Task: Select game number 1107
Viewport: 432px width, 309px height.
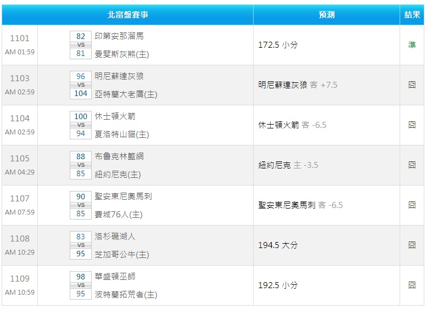Action: click(x=20, y=199)
